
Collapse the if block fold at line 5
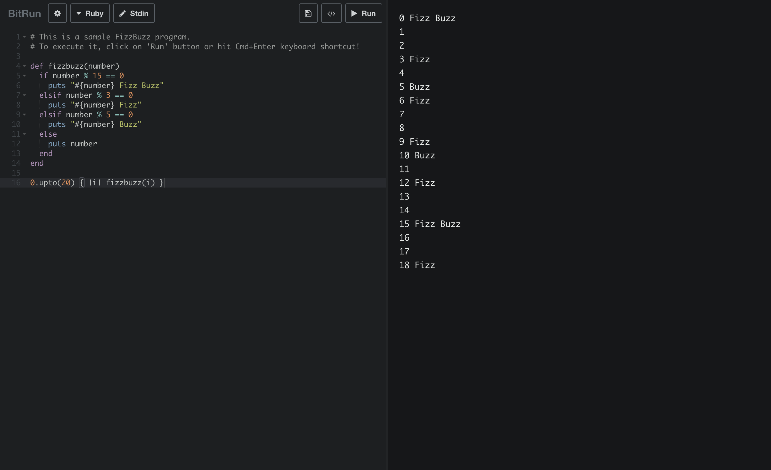[24, 76]
